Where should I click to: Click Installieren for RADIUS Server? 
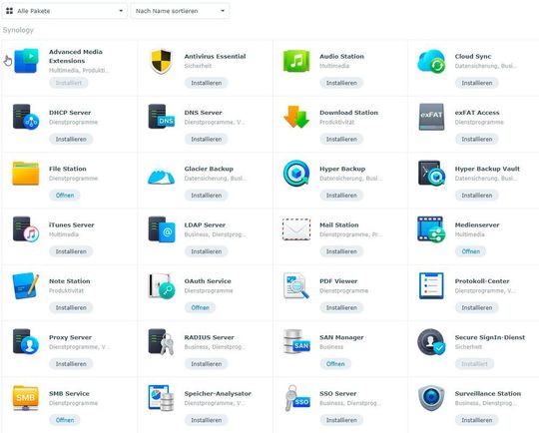pos(207,364)
